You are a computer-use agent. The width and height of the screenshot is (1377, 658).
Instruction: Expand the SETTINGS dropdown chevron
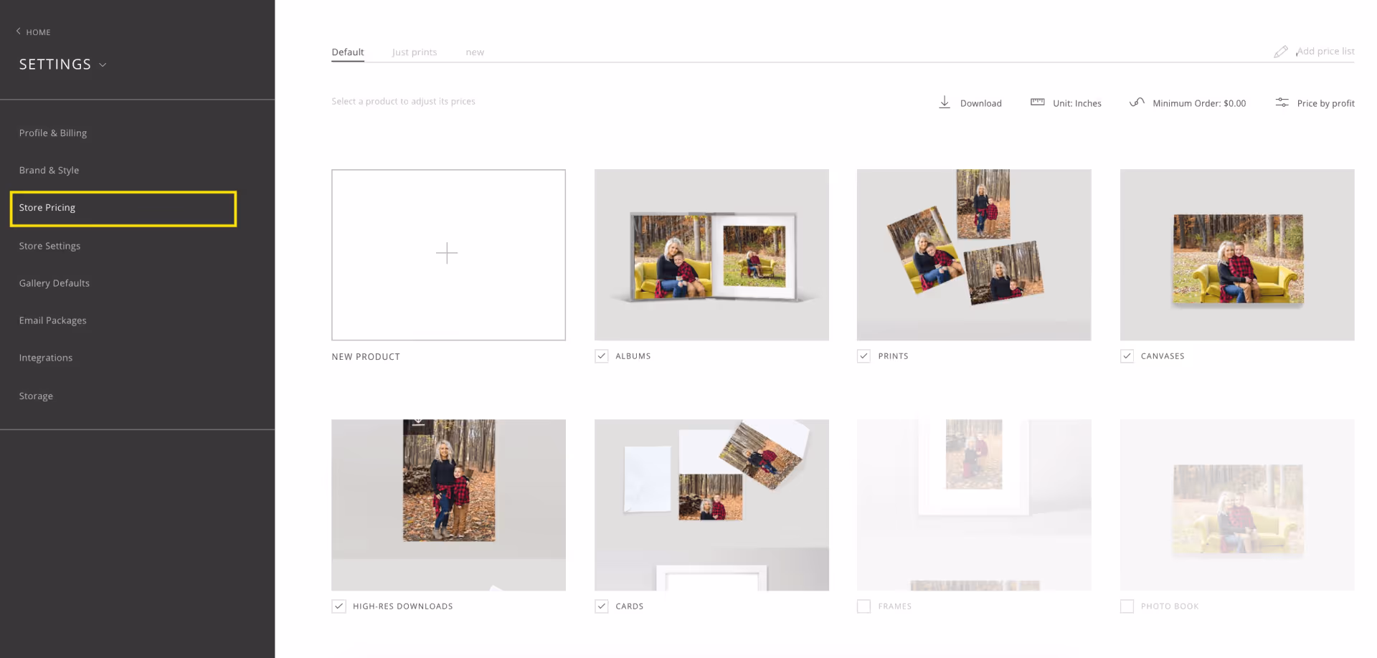click(103, 65)
